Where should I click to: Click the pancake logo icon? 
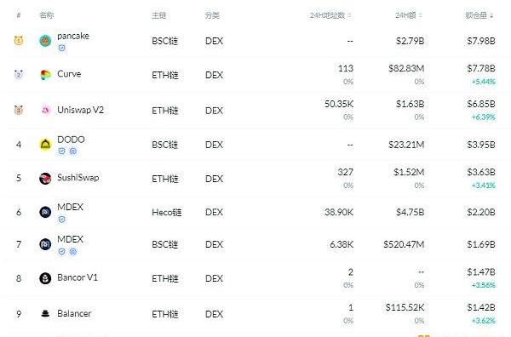tap(45, 41)
